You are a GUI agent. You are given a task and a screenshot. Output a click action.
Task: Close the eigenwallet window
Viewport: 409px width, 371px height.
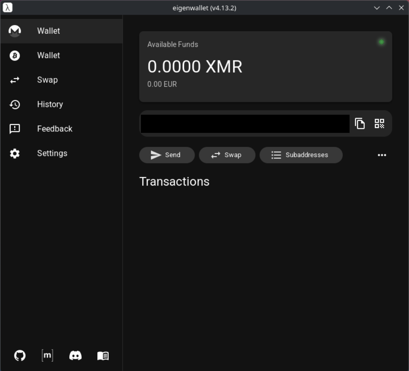[x=401, y=8]
